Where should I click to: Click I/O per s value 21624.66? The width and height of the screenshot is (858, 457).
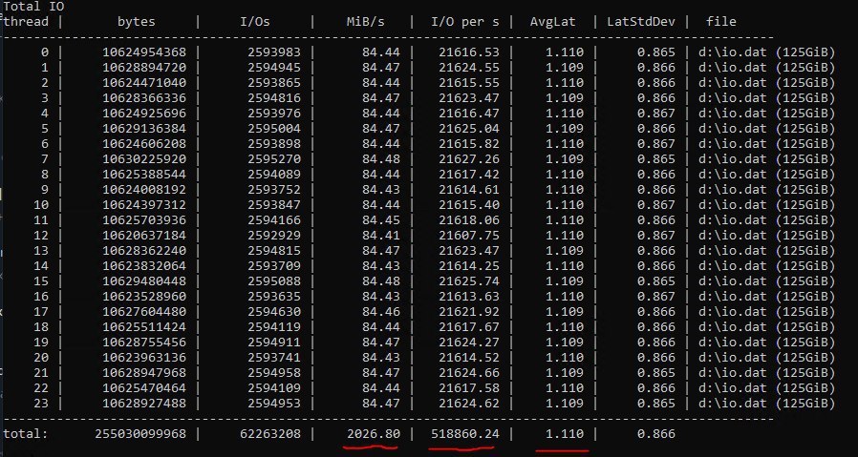pos(469,373)
